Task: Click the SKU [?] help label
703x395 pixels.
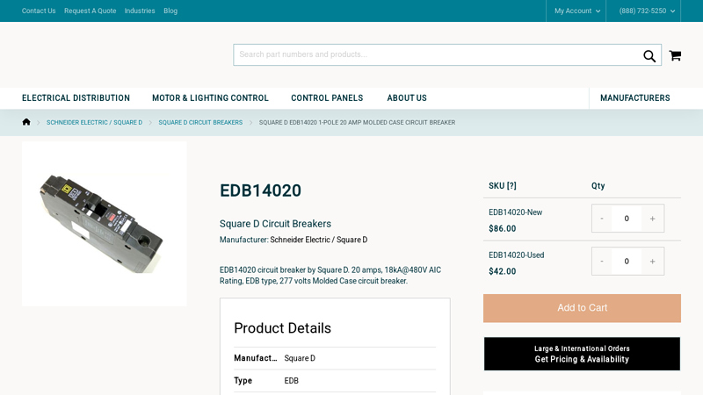Action: [502, 185]
